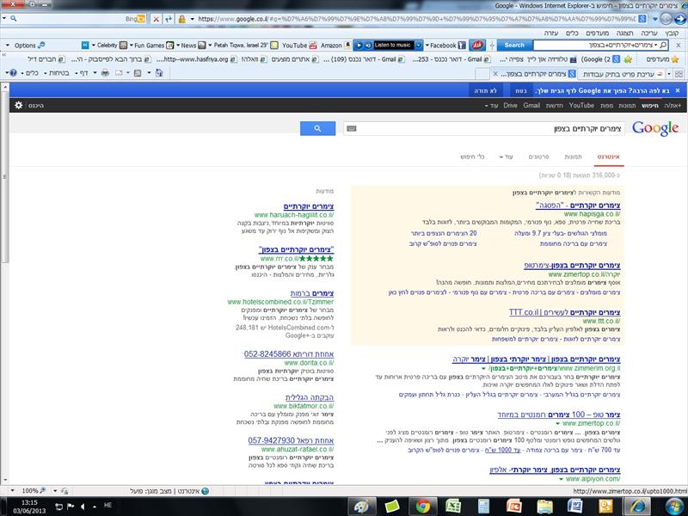The height and width of the screenshot is (516, 688).
Task: Expand zimmerim.org.il result green arrow
Action: (483, 369)
